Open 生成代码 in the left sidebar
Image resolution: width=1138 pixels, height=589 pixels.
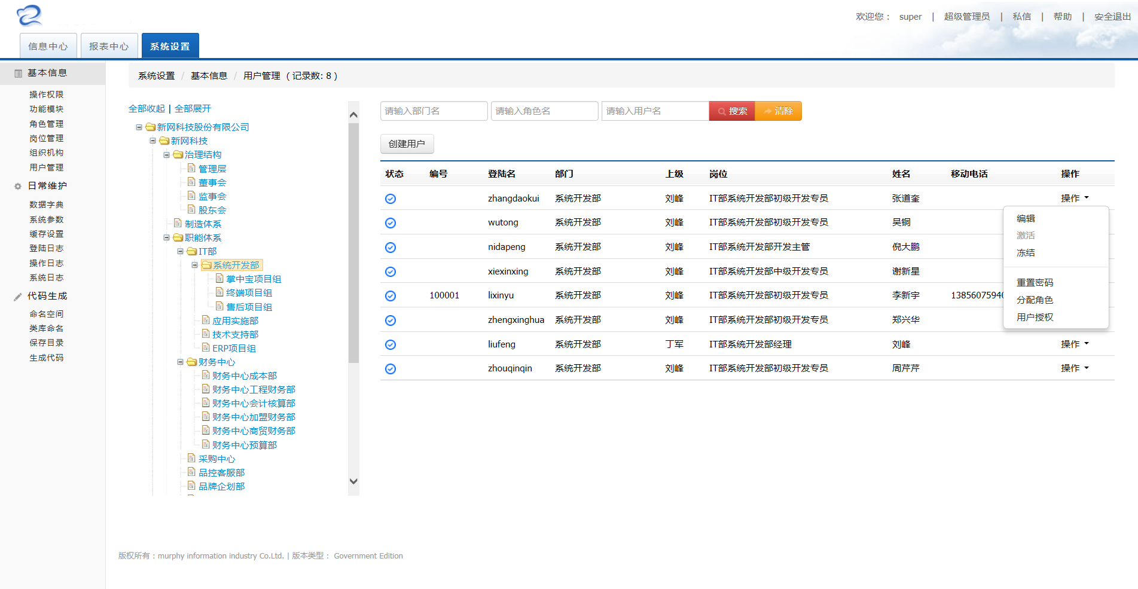(x=47, y=358)
